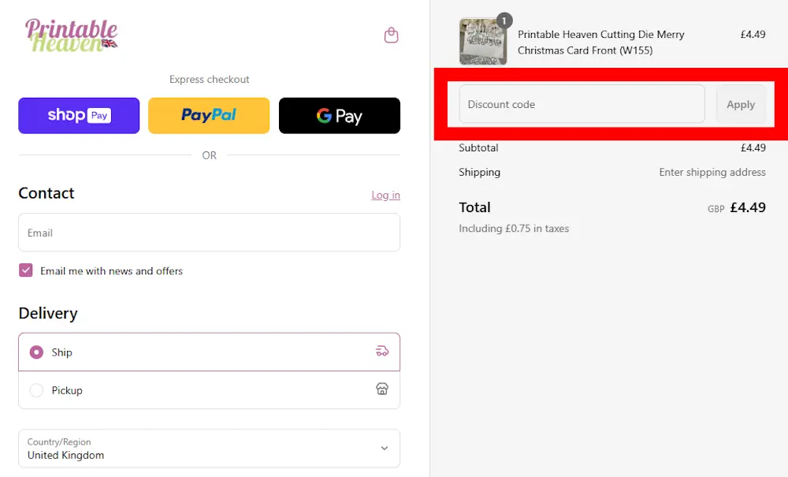
Task: Click the item quantity badge on product
Action: pyautogui.click(x=504, y=20)
